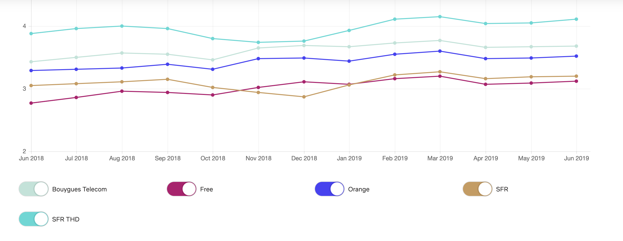
Task: Disable the Free operator toggle
Action: click(182, 189)
